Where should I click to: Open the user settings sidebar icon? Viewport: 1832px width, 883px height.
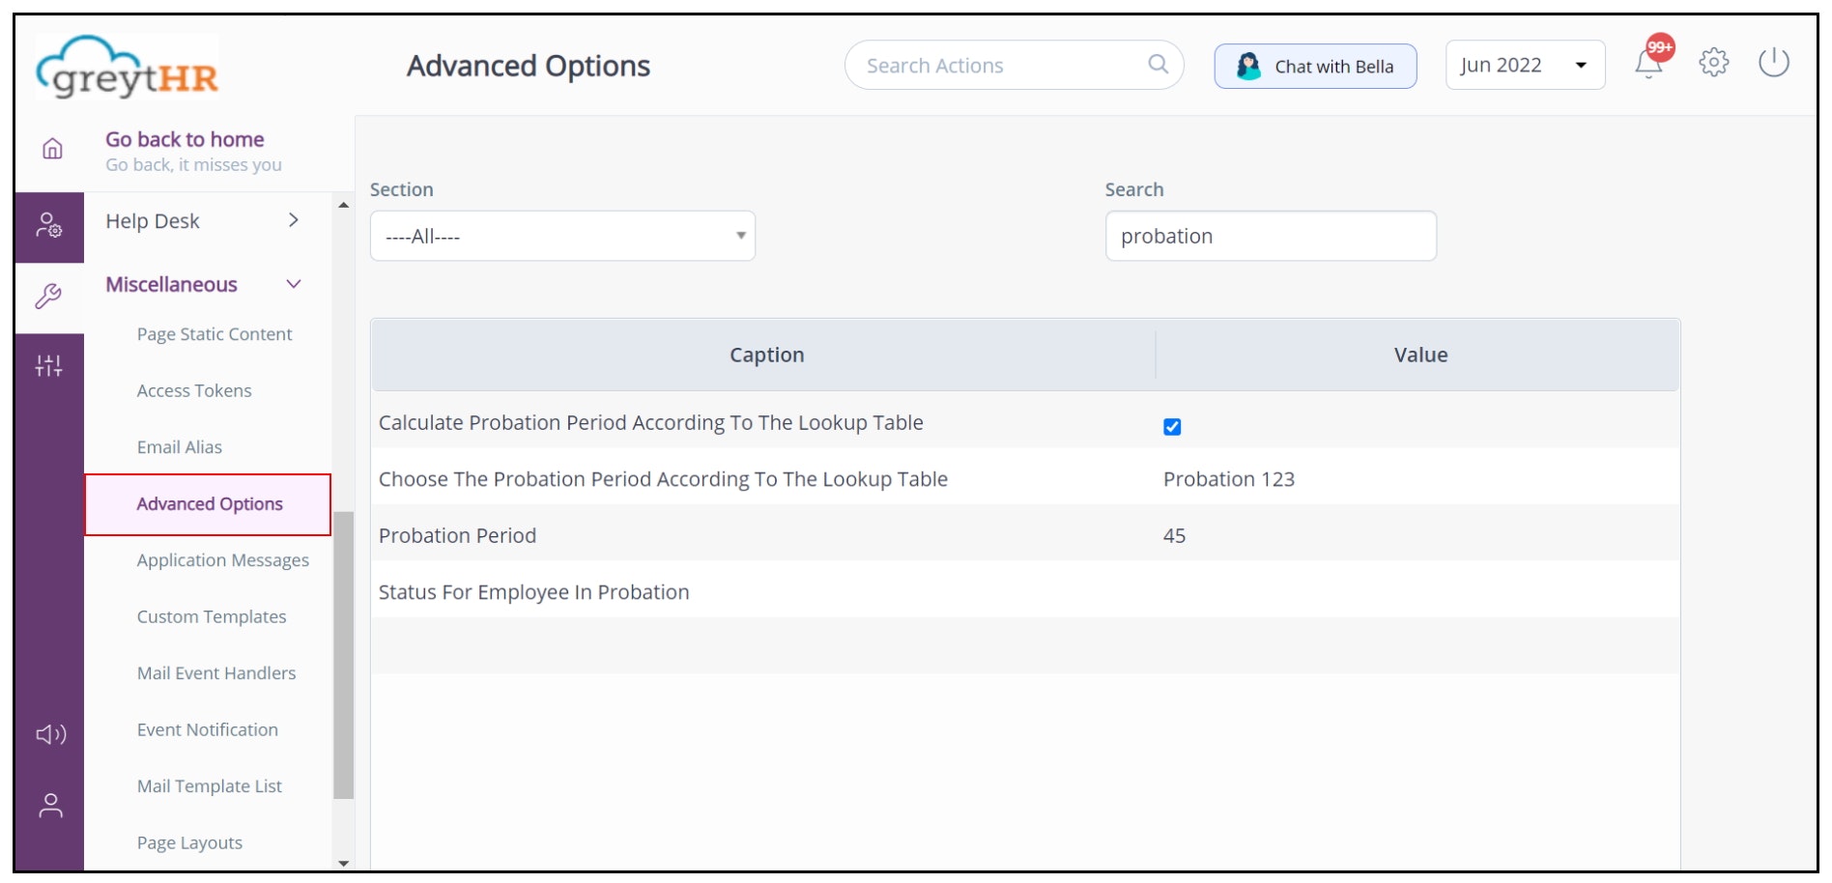pyautogui.click(x=49, y=226)
